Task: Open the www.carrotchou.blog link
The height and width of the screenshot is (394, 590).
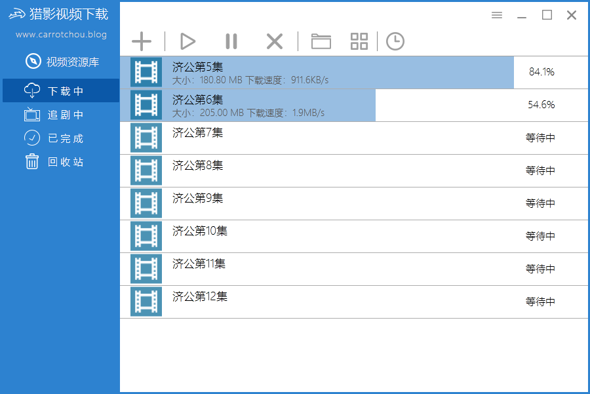Action: pyautogui.click(x=59, y=34)
